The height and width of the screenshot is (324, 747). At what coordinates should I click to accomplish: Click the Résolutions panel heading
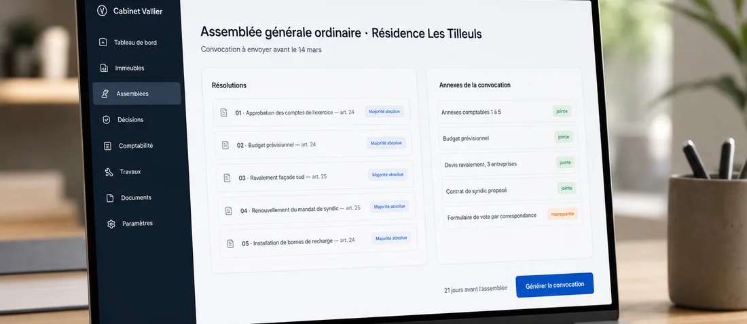tap(229, 85)
